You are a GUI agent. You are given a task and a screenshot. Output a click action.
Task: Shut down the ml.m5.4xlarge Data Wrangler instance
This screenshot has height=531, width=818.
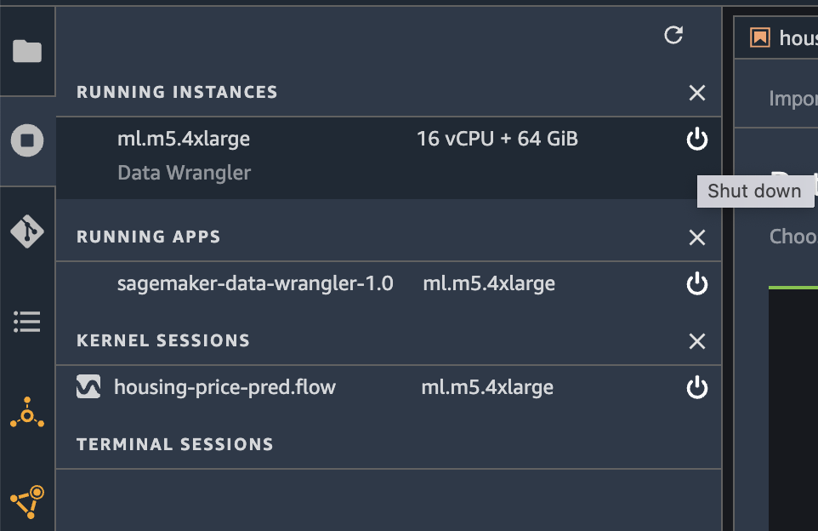[697, 139]
